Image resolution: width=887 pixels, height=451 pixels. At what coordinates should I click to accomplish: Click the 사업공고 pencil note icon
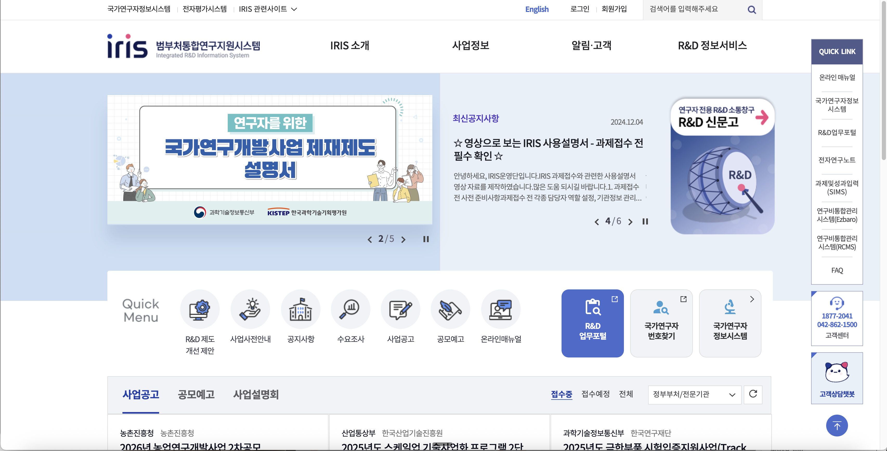click(x=400, y=309)
